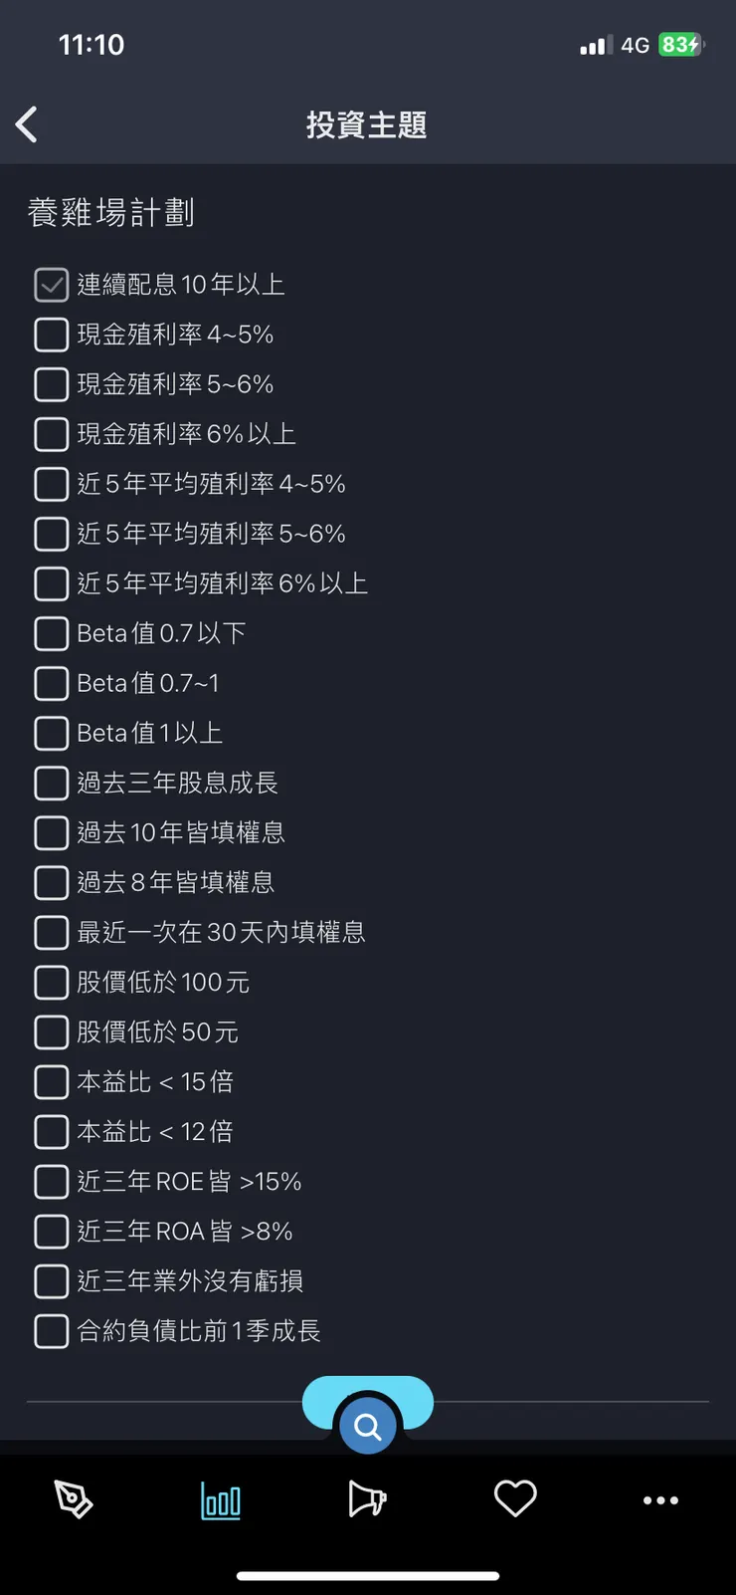The height and width of the screenshot is (1595, 736).
Task: Check 現金殖利率4~5%
Action: coord(51,334)
